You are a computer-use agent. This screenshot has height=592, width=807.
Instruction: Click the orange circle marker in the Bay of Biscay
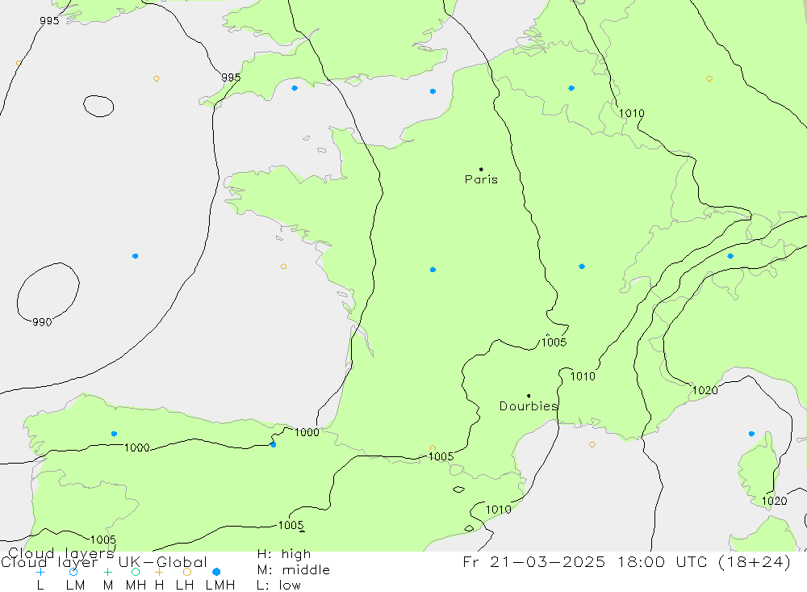pyautogui.click(x=283, y=267)
